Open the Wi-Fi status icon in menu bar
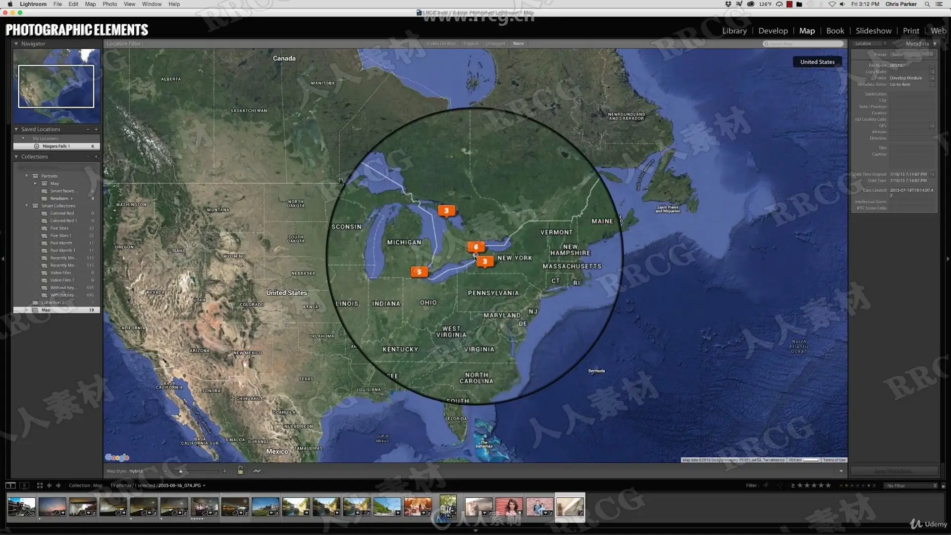 pyautogui.click(x=832, y=4)
